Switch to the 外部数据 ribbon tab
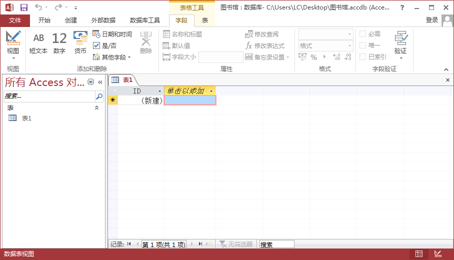The height and width of the screenshot is (260, 454). click(103, 20)
